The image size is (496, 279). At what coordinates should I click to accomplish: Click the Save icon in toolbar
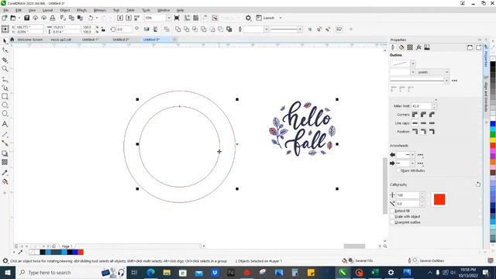[27, 18]
